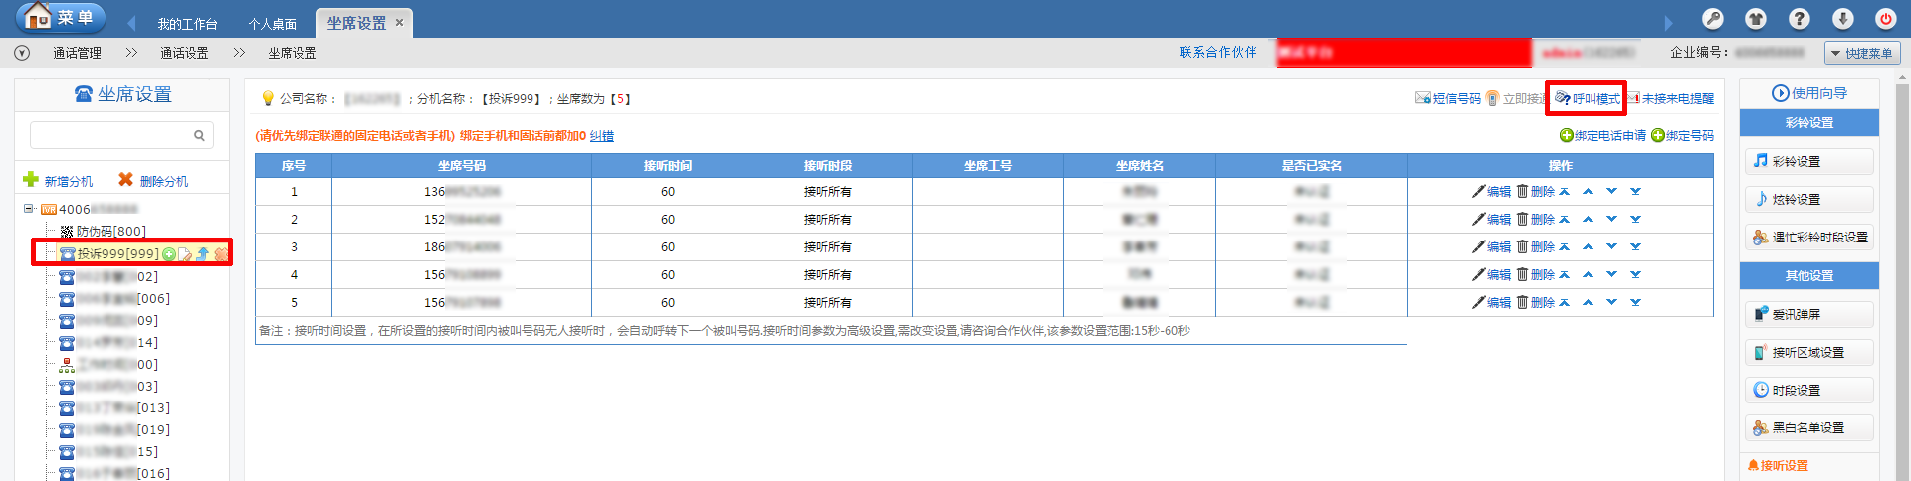
Task: Expand the breadcrumb circle arrow menu
Action: tap(22, 53)
